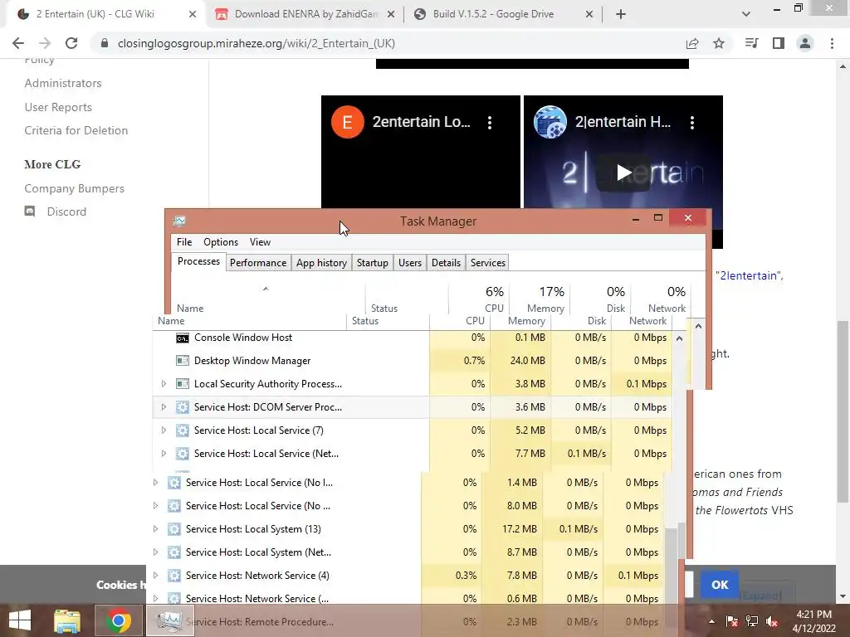This screenshot has height=637, width=850.
Task: Open Task Manager Options menu
Action: (221, 242)
